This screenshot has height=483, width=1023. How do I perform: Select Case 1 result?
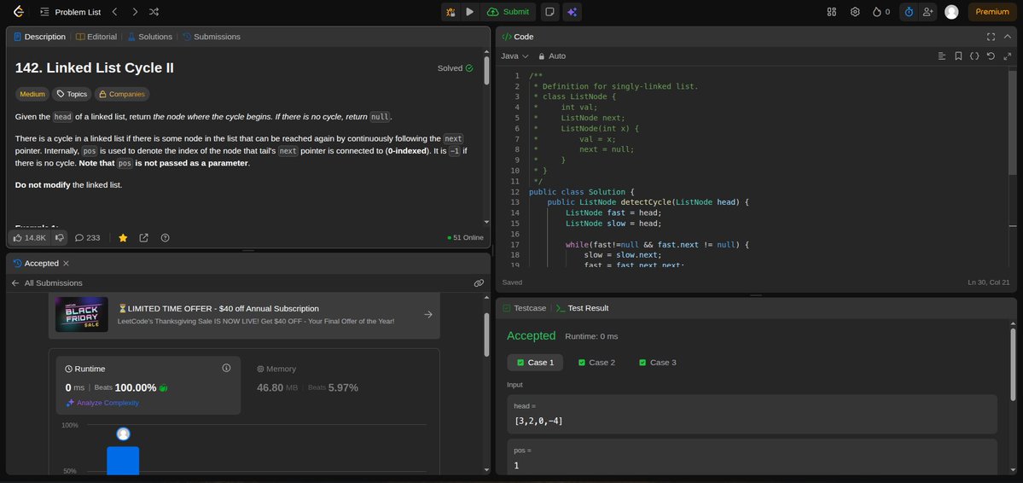click(x=536, y=362)
